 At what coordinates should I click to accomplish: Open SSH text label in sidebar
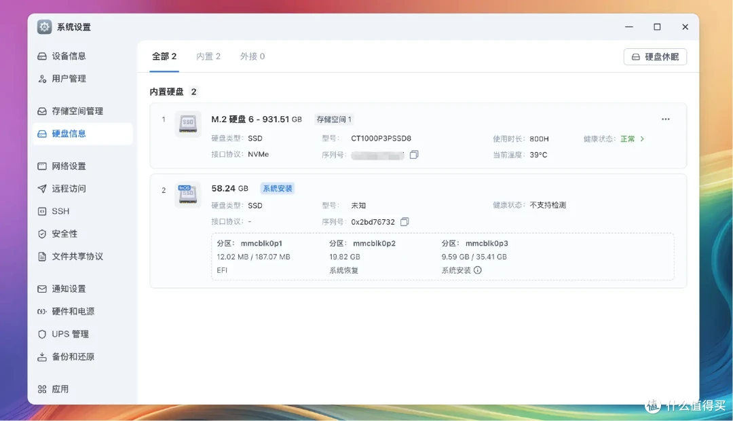[60, 211]
